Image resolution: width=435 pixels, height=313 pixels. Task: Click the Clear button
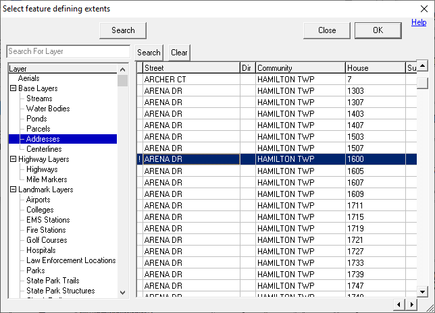pyautogui.click(x=179, y=53)
